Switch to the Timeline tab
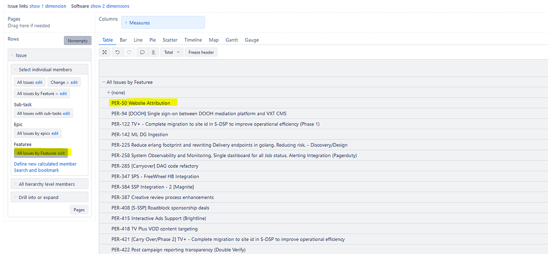The image size is (548, 254). coord(193,40)
